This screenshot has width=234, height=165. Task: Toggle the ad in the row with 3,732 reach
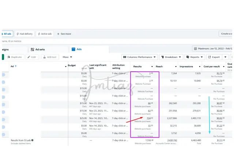(3, 134)
